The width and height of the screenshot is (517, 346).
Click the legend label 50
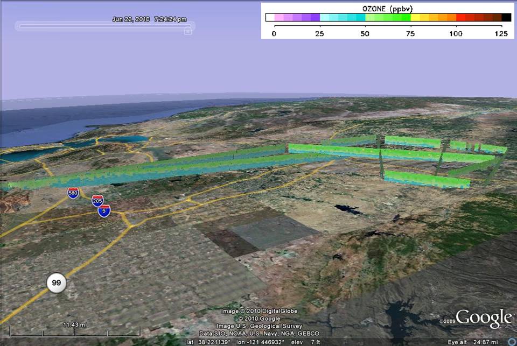coord(365,33)
